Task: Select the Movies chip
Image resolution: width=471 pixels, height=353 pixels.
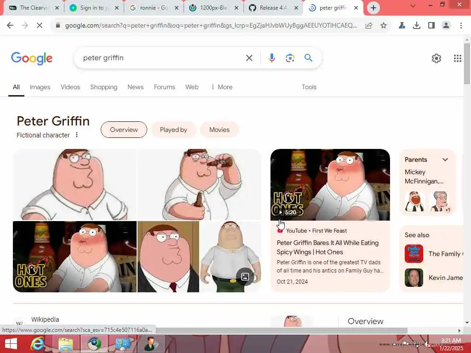Action: coord(219,130)
